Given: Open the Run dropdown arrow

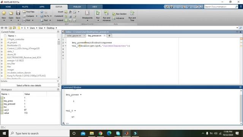Looking at the screenshot, I should pos(98,21).
